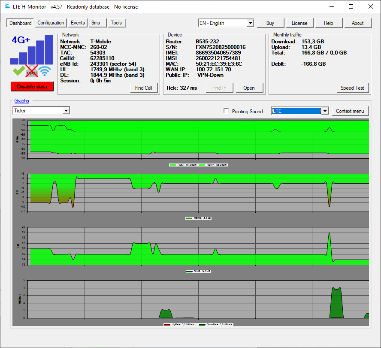381x348 pixels.
Task: Click the Graphs link
Action: [21, 101]
